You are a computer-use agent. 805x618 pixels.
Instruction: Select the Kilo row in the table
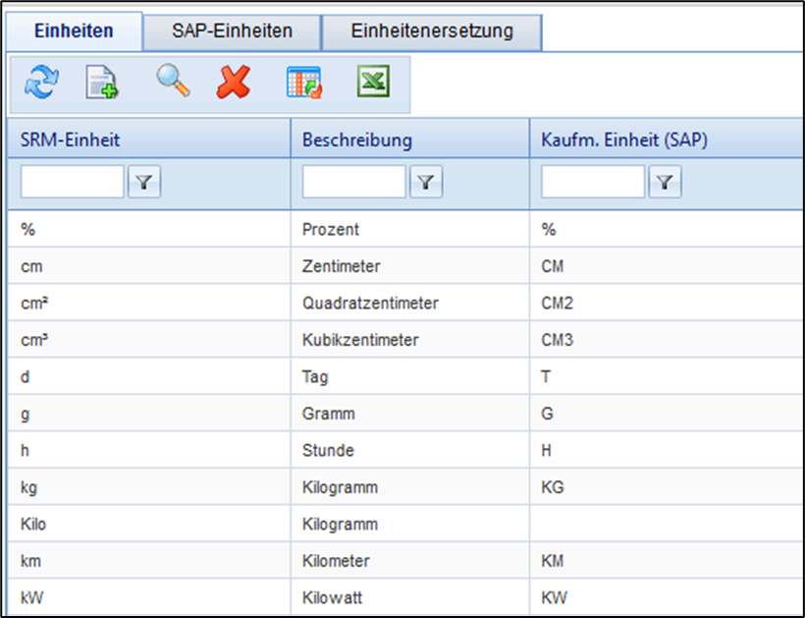click(x=33, y=525)
